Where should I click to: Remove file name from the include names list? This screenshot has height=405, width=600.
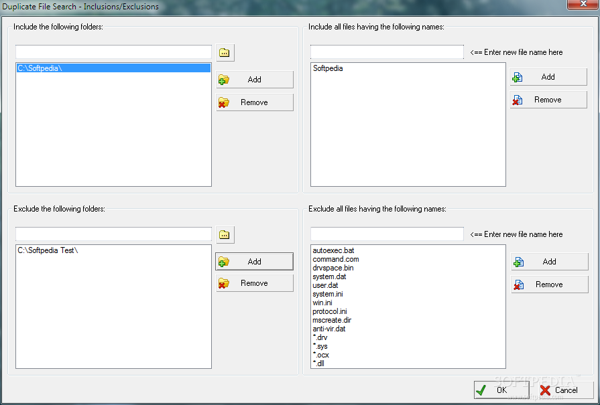(x=548, y=100)
